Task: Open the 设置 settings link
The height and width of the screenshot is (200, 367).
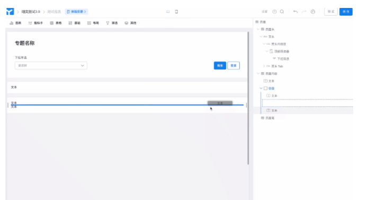Action: point(264,12)
